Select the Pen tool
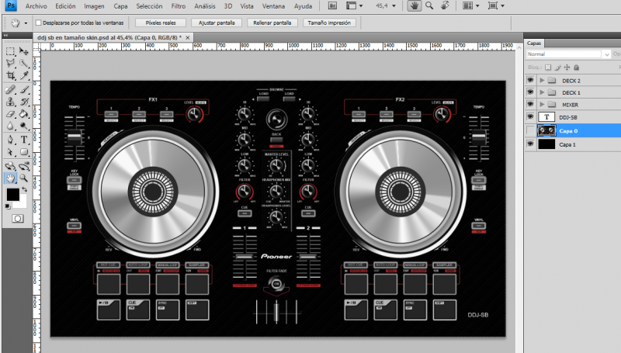Viewport: 621px width, 353px height. pos(11,140)
